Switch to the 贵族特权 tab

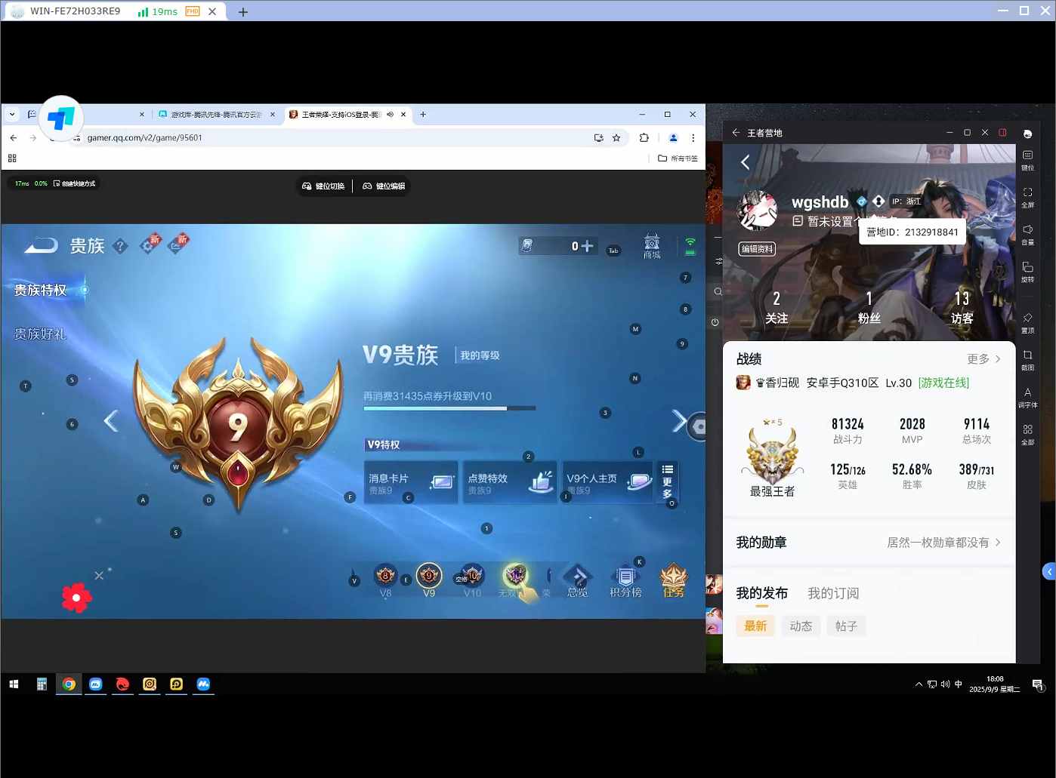(x=41, y=290)
